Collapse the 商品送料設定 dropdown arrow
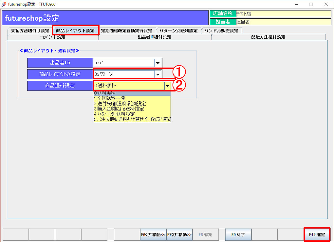This screenshot has height=242, width=334. pos(168,86)
